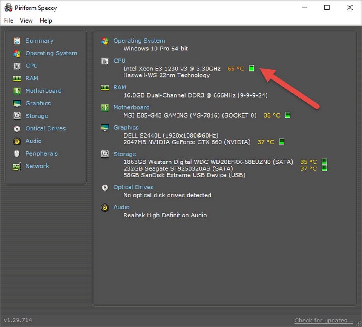
Task: Click the Network card icon in sidebar
Action: pos(17,166)
